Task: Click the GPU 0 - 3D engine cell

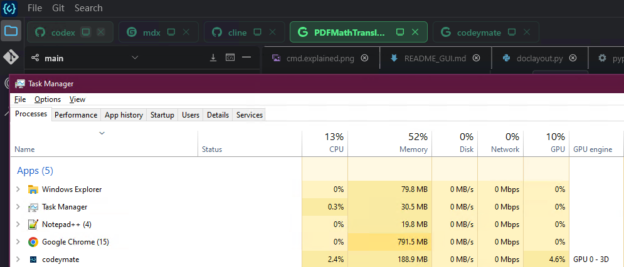Action: (591, 259)
